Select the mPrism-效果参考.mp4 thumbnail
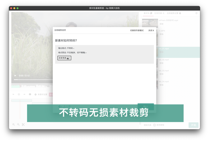Screen dimensions: 209x141 point(150,23)
